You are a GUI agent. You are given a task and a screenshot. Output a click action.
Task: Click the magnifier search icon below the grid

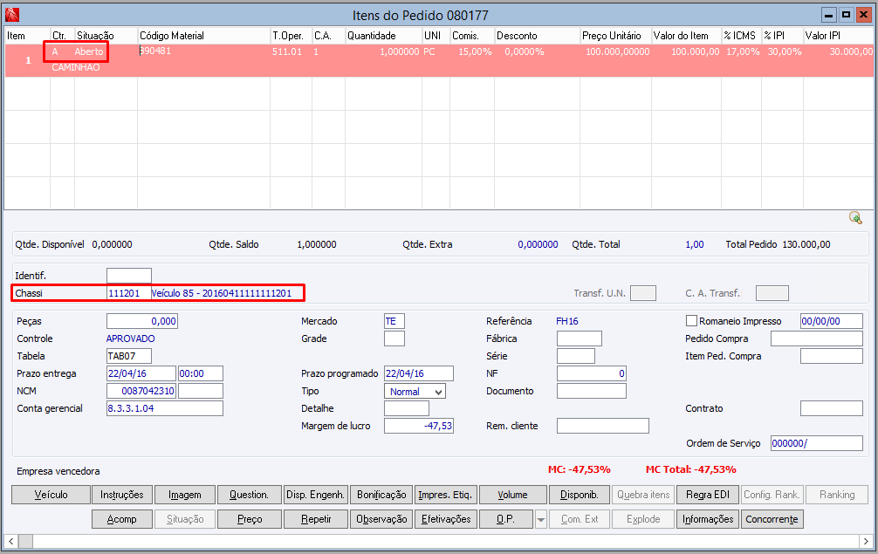tap(855, 218)
